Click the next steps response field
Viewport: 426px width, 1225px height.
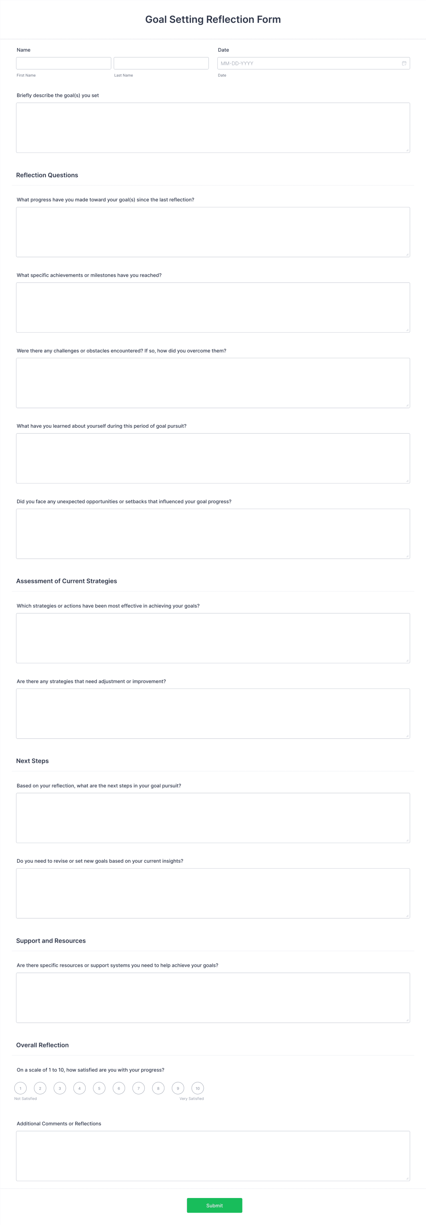(213, 818)
